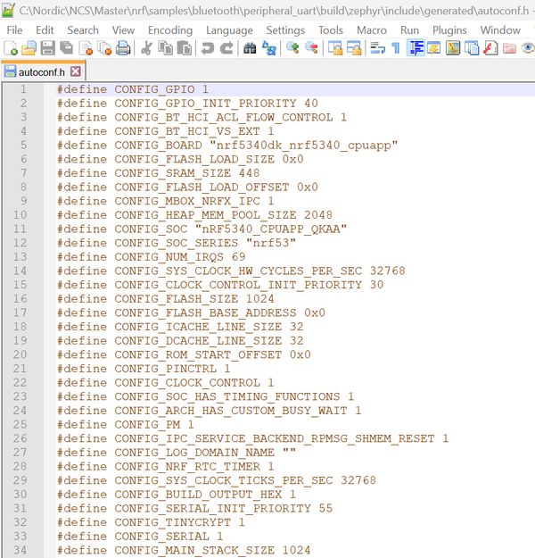Click line number 20 in the margin
Image resolution: width=535 pixels, height=558 pixels.
20,354
